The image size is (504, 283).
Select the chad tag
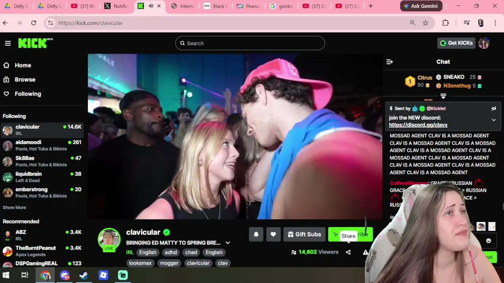191,252
